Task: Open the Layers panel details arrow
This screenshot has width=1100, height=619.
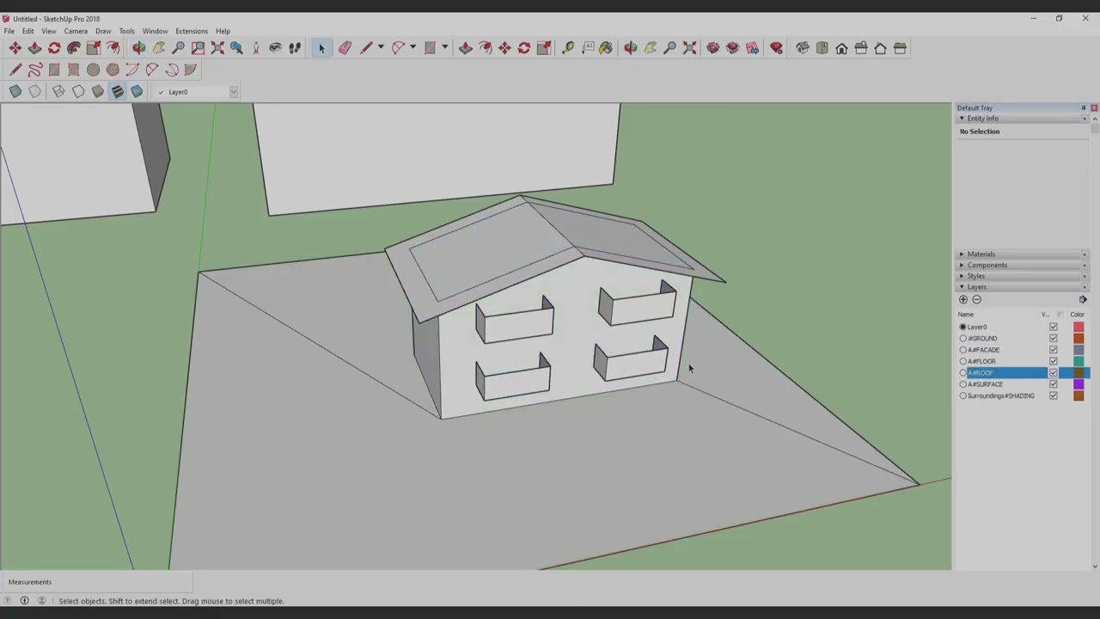Action: (1083, 299)
